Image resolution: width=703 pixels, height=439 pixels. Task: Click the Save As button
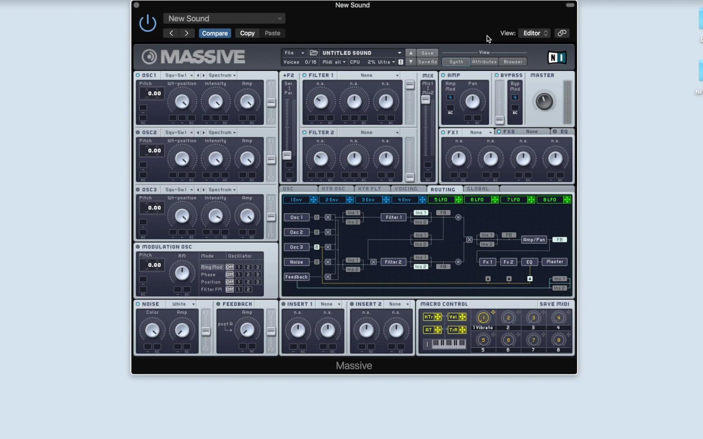pos(427,62)
